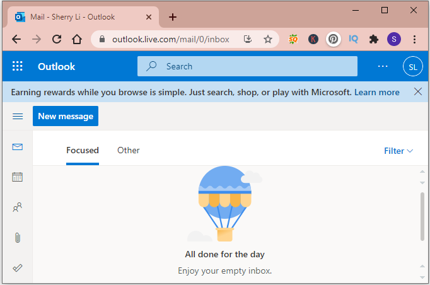
Task: Open the SQ browser extension
Action: [293, 39]
